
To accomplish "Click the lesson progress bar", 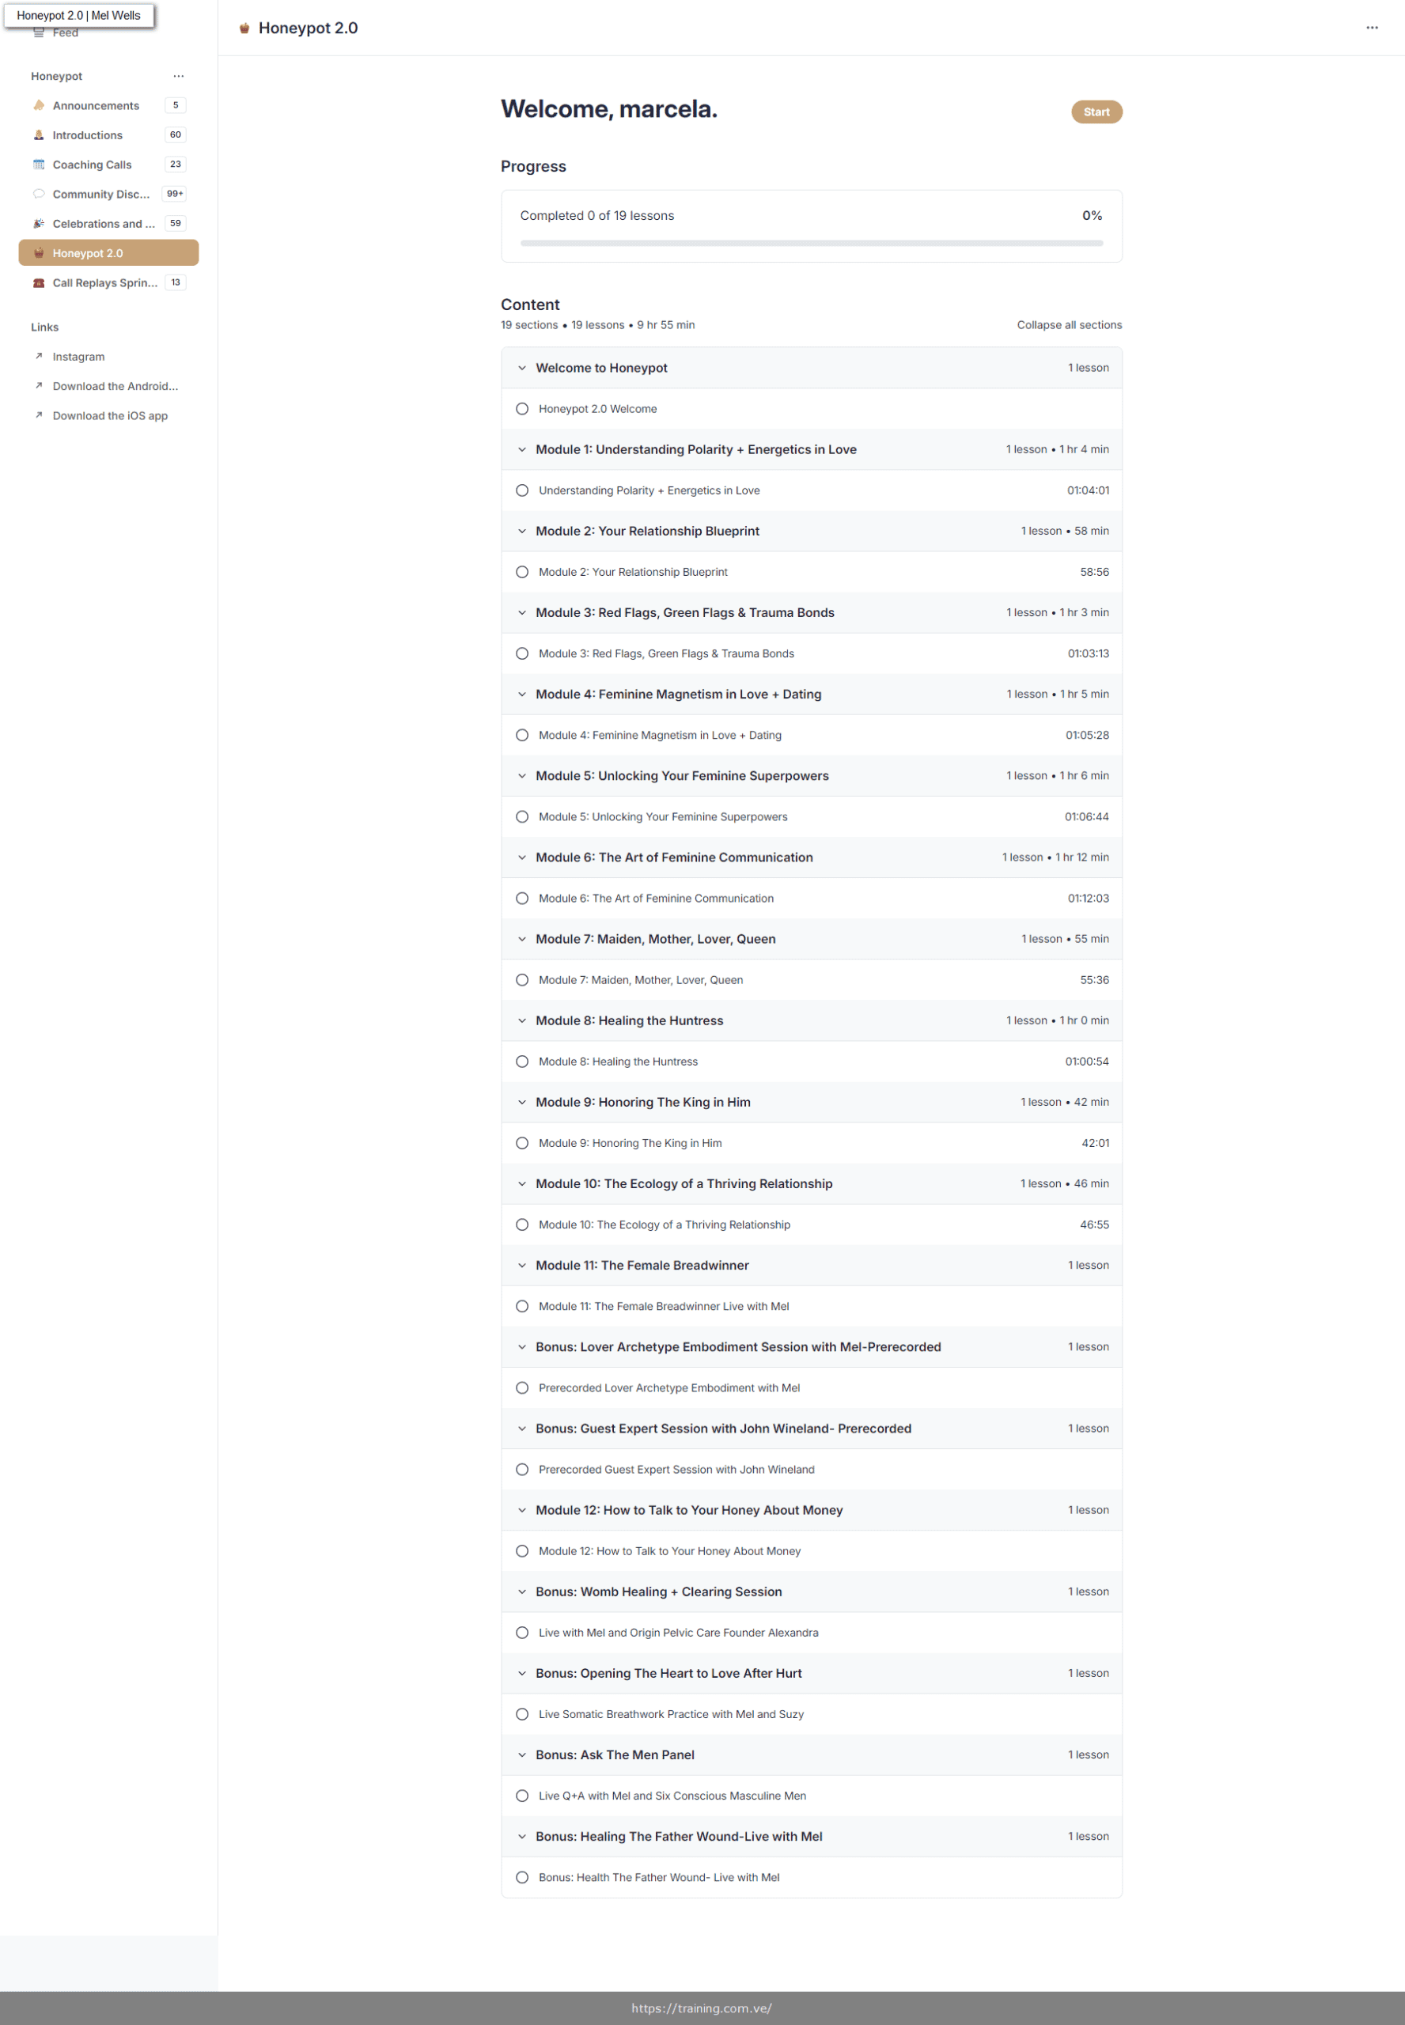I will (x=811, y=243).
